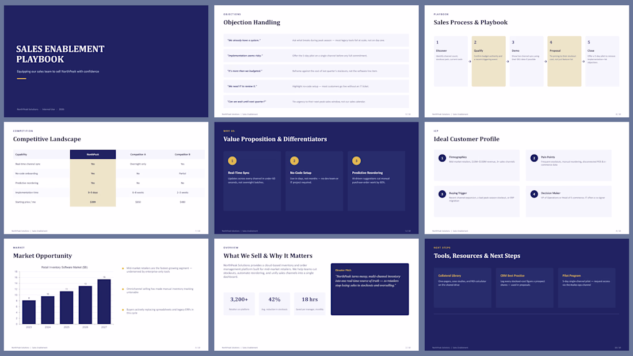The height and width of the screenshot is (356, 633).
Task: Open the Ideal Customer Profile slide
Action: click(527, 178)
